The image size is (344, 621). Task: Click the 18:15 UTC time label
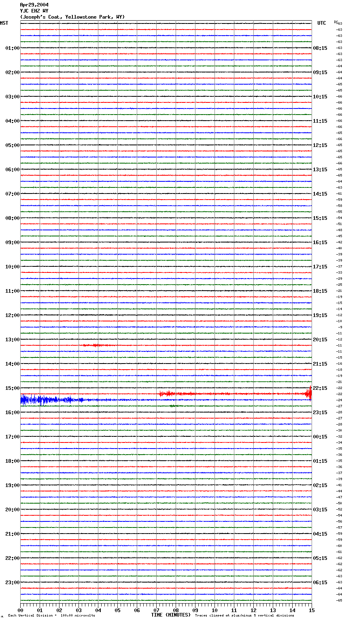click(x=320, y=291)
